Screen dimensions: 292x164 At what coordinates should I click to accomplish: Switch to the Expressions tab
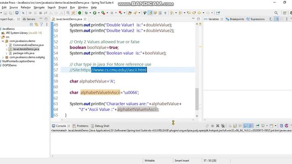[255, 19]
